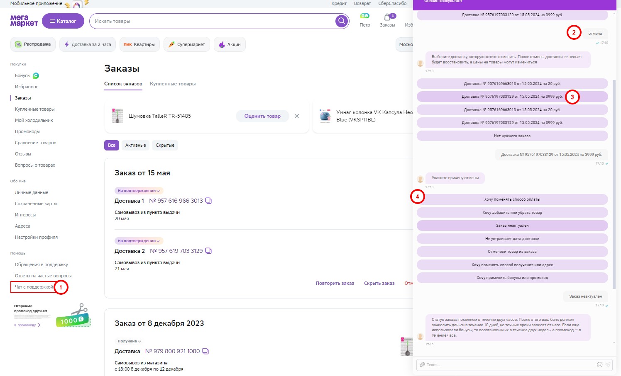Copy the Доставка 1 order number
Viewport: 621px width, 376px height.
[208, 201]
